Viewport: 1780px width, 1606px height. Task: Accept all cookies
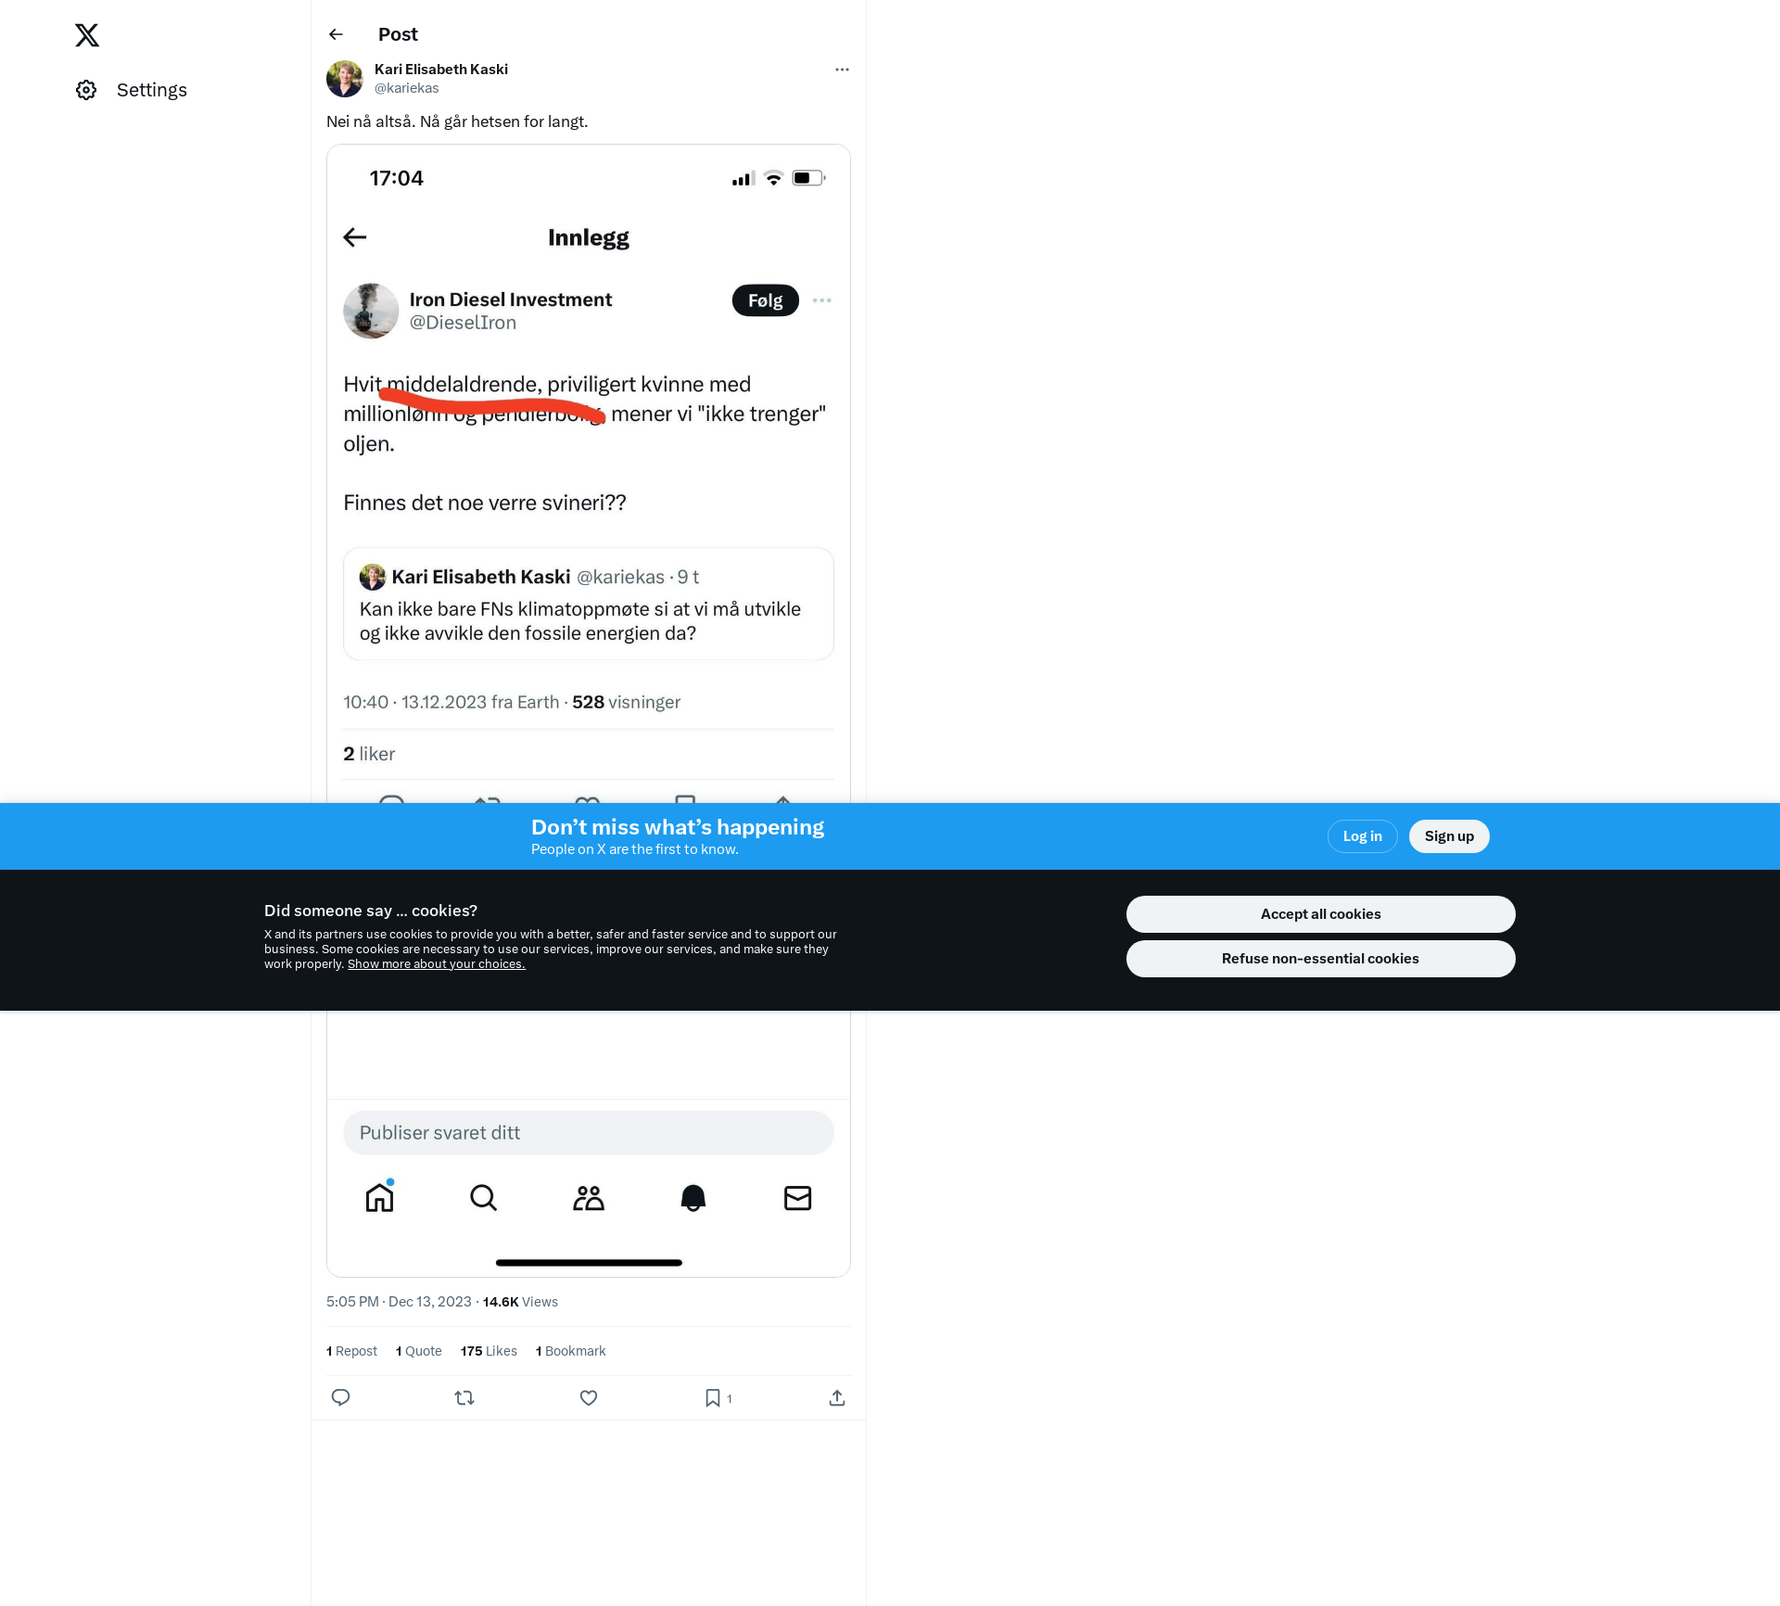1320,914
